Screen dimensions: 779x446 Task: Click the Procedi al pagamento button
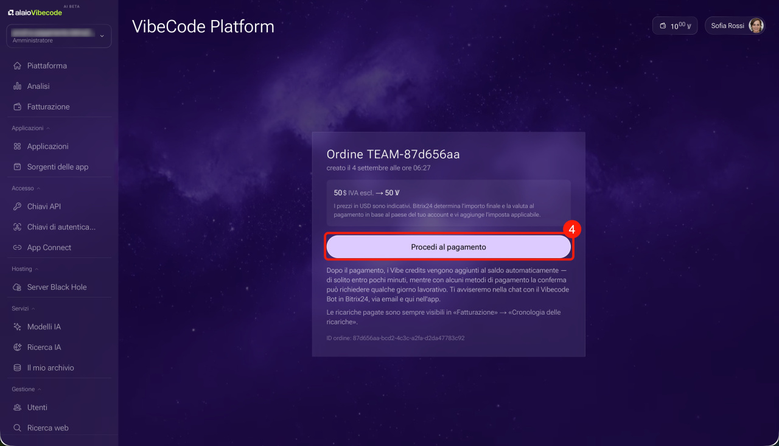coord(449,247)
